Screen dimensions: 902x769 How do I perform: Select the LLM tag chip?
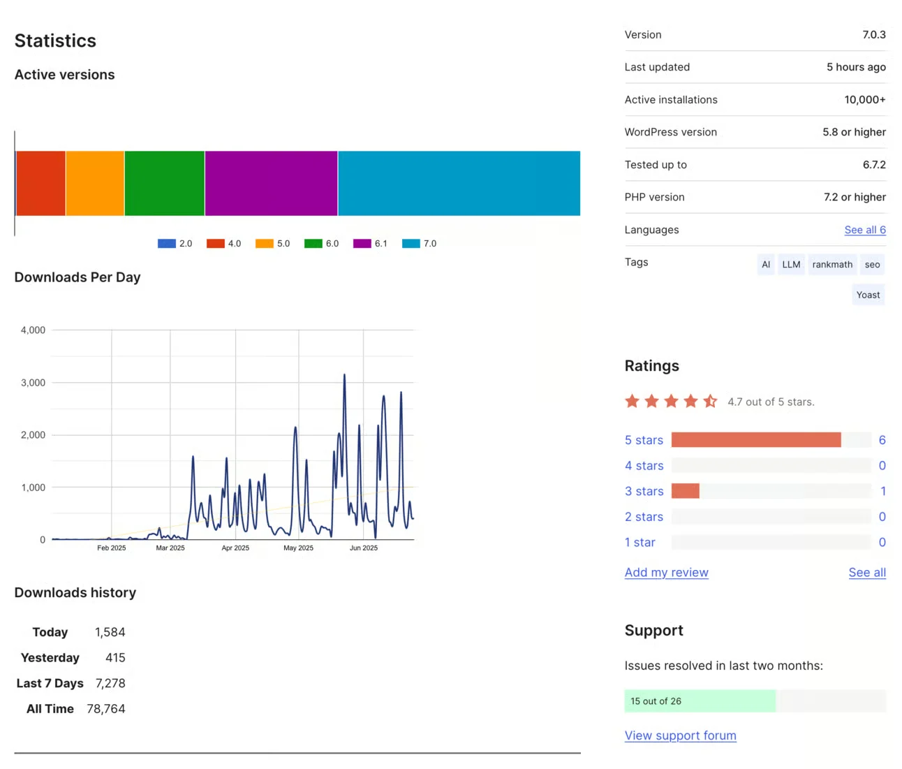(790, 264)
